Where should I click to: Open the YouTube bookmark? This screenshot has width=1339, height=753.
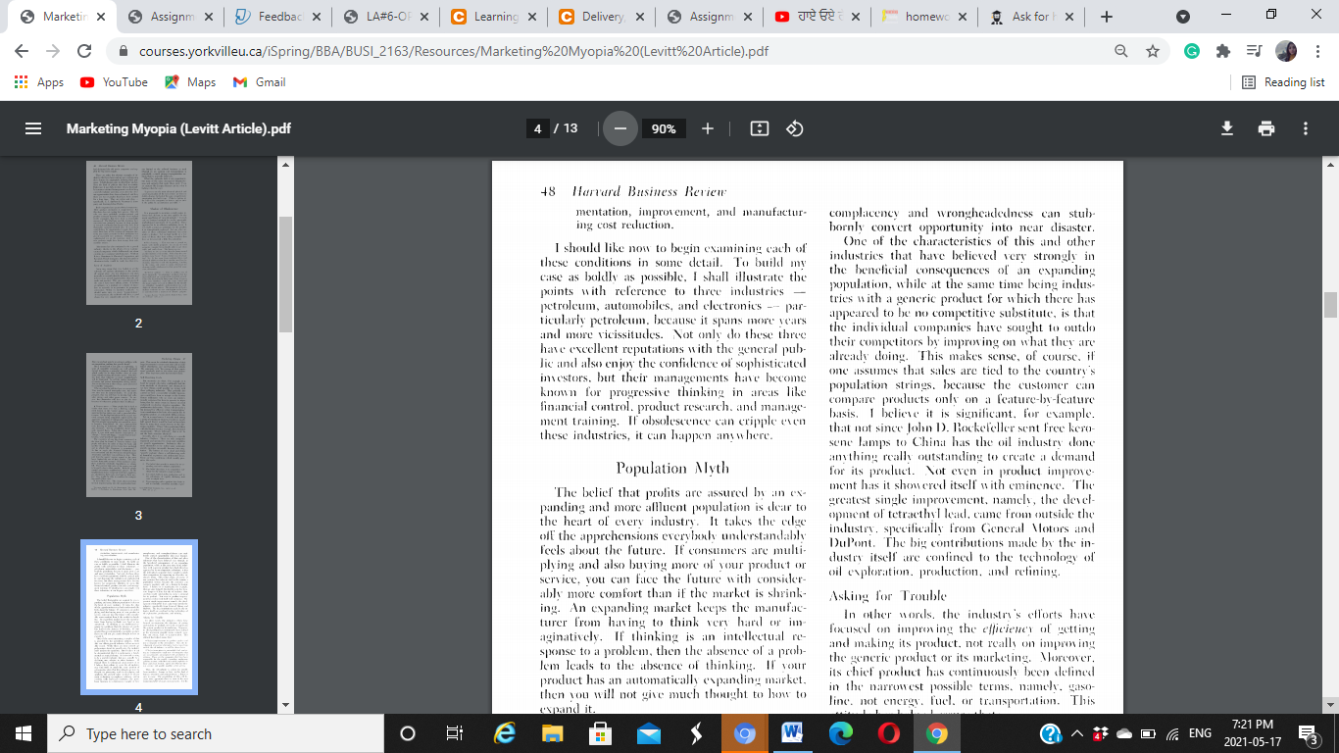click(115, 82)
